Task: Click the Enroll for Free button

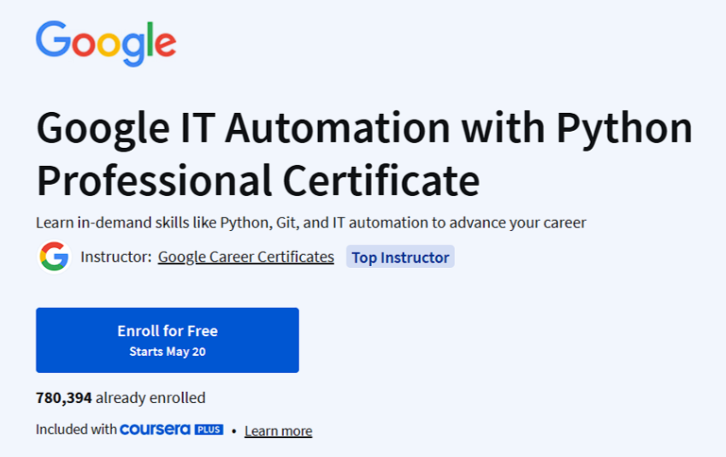Action: point(167,341)
